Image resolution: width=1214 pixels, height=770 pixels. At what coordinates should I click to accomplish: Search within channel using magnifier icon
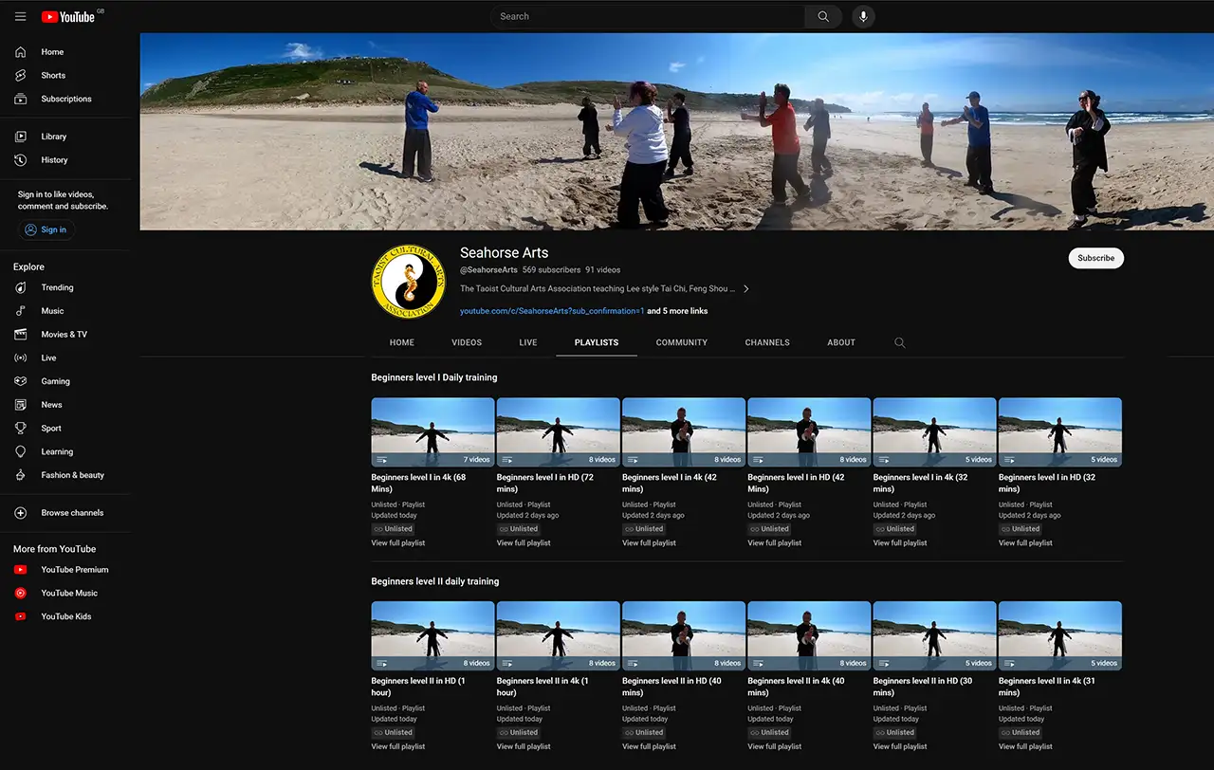click(x=900, y=342)
